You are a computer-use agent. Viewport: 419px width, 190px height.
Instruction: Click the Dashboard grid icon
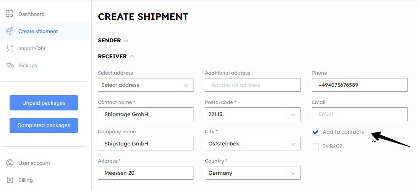point(9,14)
